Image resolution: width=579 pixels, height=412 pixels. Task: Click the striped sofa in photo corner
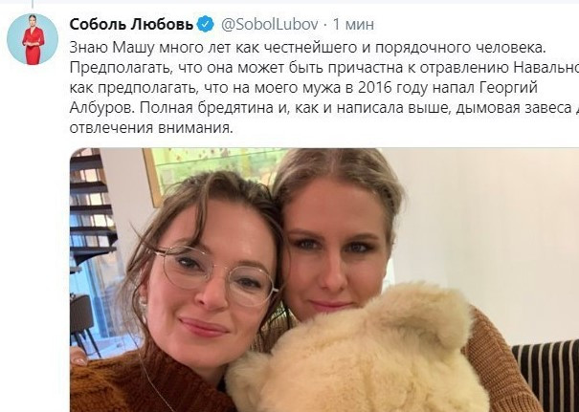pos(546,377)
